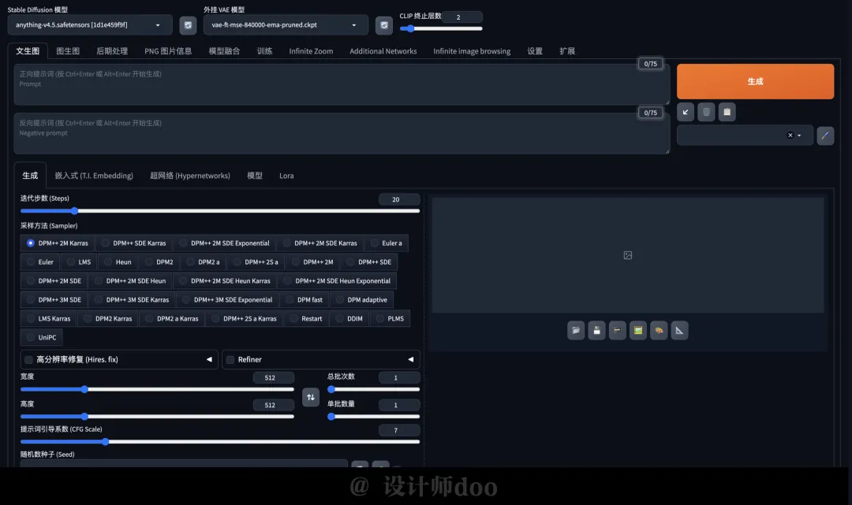This screenshot has height=505, width=852.
Task: Click the save disk icon below preview
Action: pyautogui.click(x=596, y=331)
